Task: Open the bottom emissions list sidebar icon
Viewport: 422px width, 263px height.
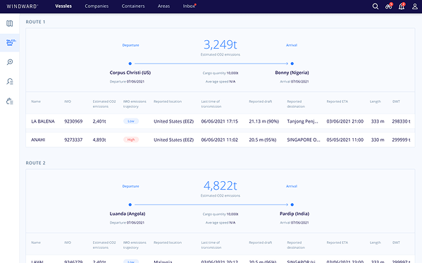Action: pos(10,101)
